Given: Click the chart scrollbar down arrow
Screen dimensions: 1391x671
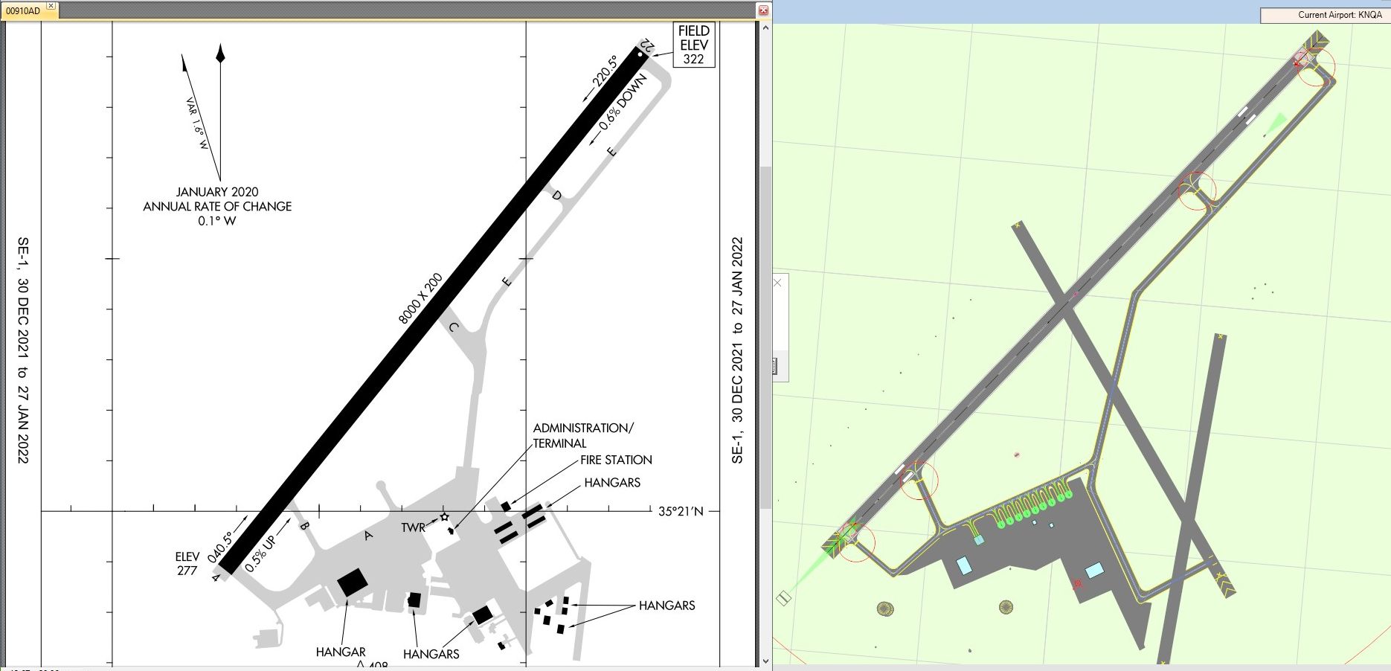Looking at the screenshot, I should [765, 659].
